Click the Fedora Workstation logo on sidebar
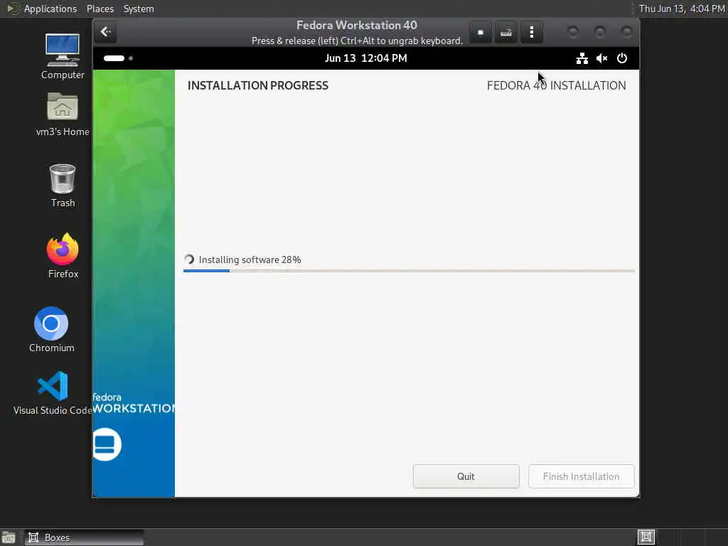The image size is (728, 546). (107, 444)
